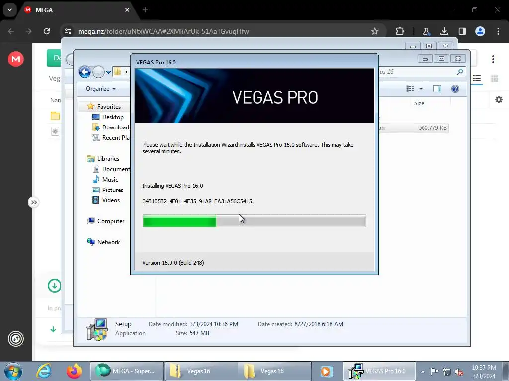Viewport: 509px width, 381px height.
Task: Open Firefox from the taskbar
Action: pos(74,371)
